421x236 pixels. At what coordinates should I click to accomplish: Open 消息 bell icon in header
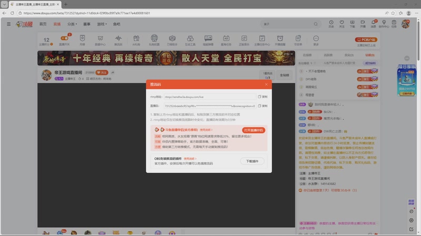pos(374,24)
